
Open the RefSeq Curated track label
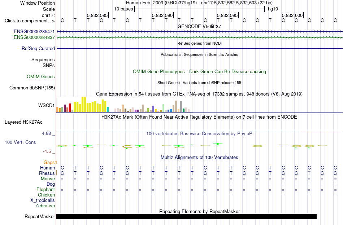(38, 48)
